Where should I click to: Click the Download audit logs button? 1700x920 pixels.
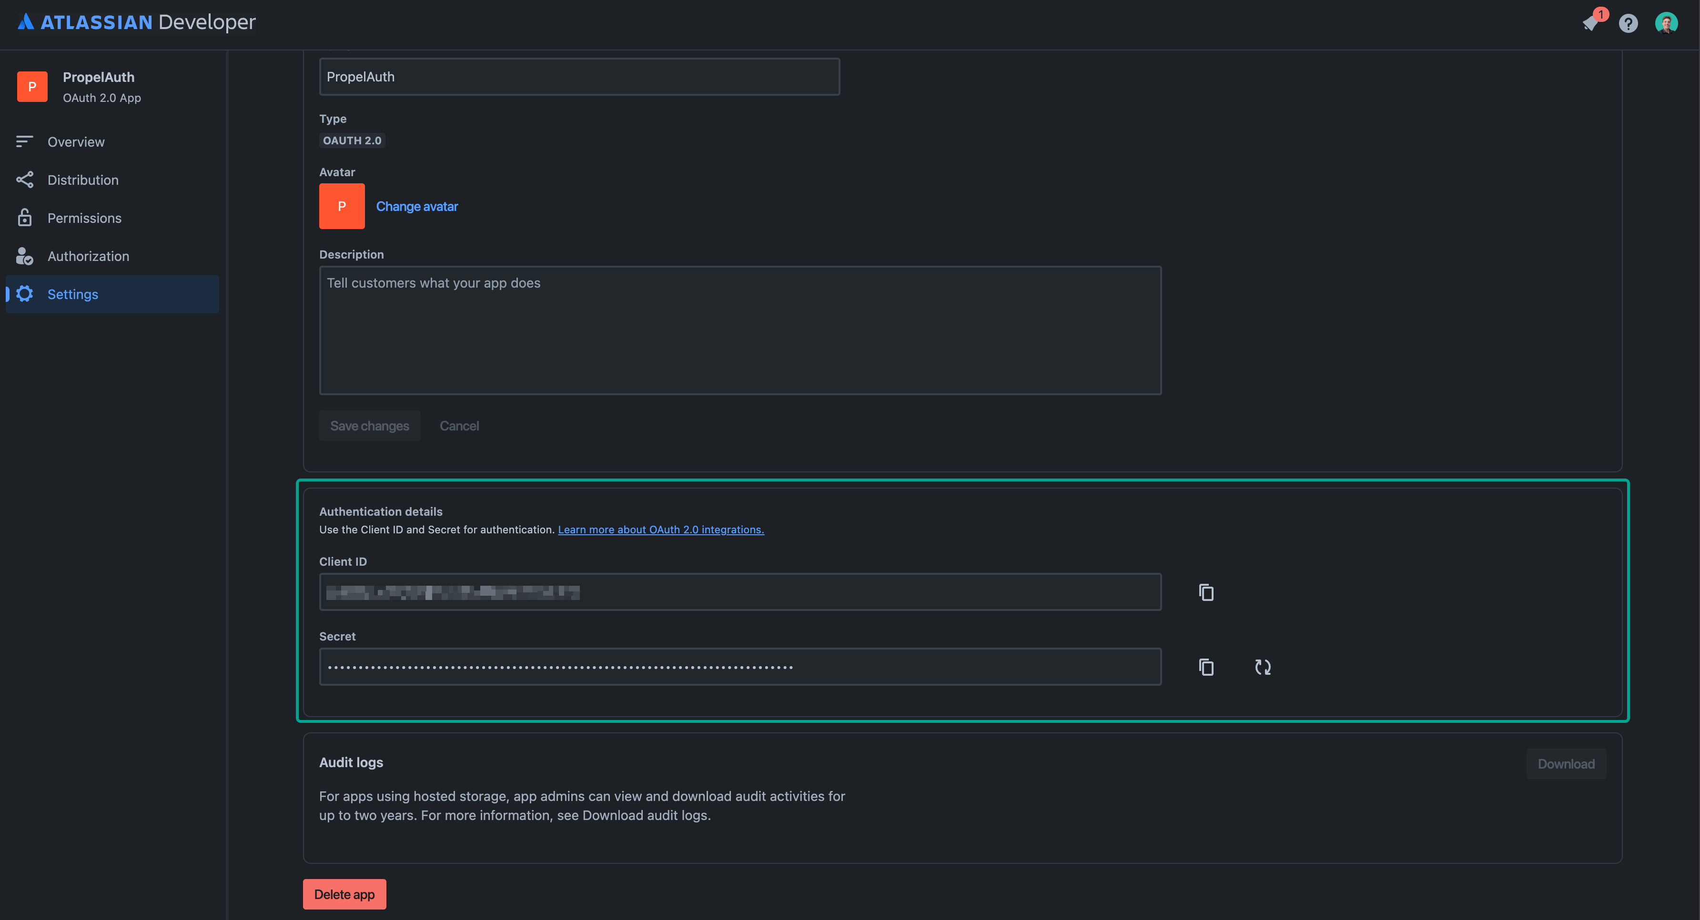tap(1566, 764)
